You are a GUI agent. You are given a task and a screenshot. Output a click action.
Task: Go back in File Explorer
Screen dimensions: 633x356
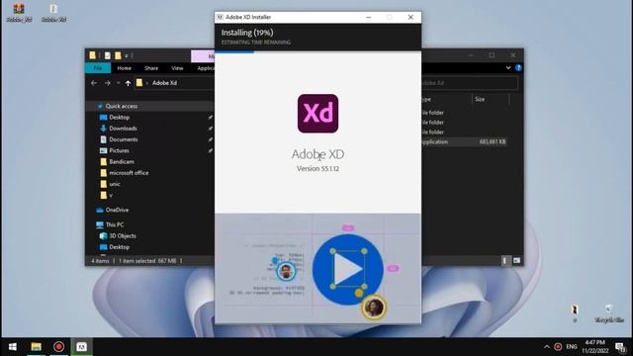point(94,83)
